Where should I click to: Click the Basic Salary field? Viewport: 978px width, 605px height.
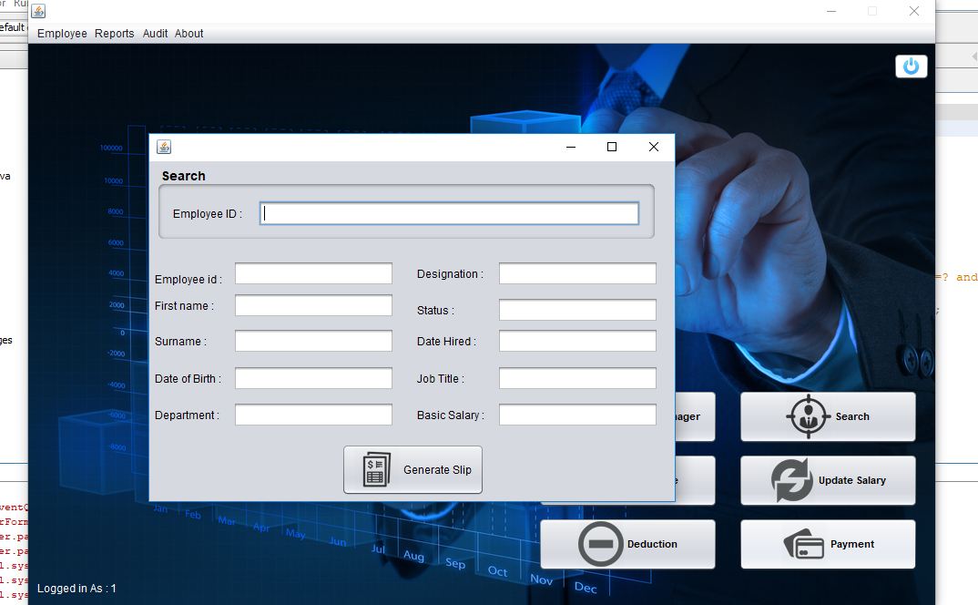(577, 414)
